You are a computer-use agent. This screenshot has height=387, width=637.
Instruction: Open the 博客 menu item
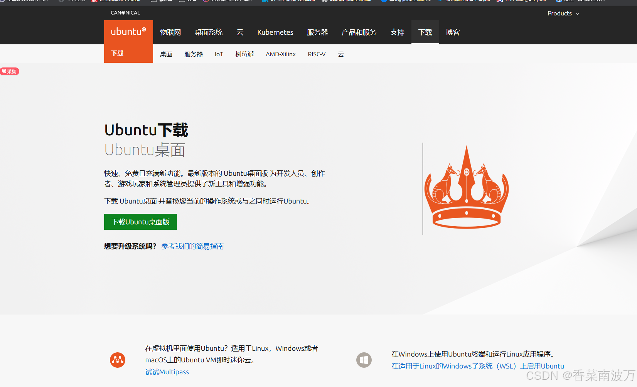tap(453, 32)
